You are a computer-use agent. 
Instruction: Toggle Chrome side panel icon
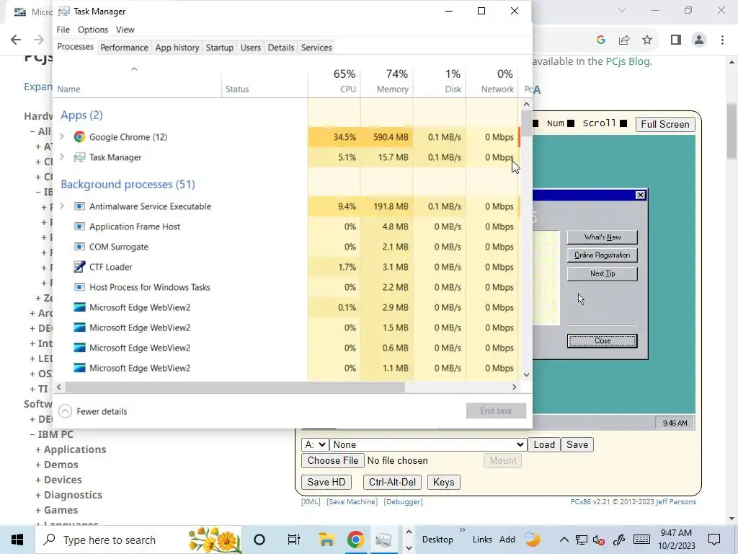pyautogui.click(x=676, y=40)
